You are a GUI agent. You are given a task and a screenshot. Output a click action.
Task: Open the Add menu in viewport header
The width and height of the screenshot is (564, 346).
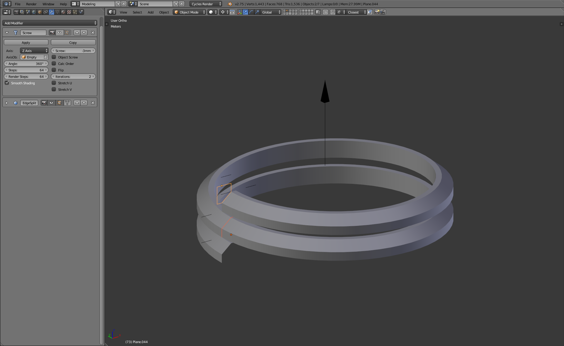150,12
